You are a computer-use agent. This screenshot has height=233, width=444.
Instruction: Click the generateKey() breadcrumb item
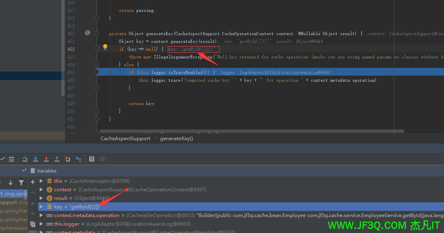pyautogui.click(x=176, y=139)
